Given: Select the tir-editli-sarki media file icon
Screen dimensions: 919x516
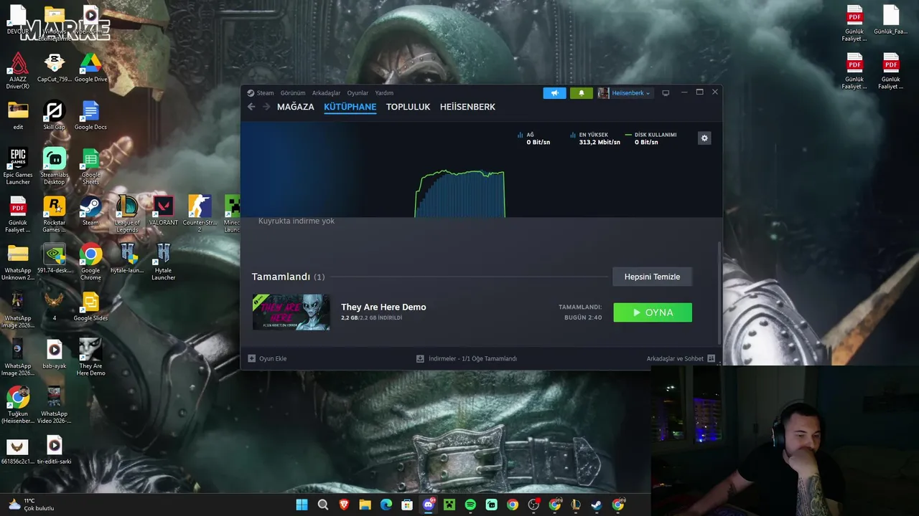Looking at the screenshot, I should point(55,450).
